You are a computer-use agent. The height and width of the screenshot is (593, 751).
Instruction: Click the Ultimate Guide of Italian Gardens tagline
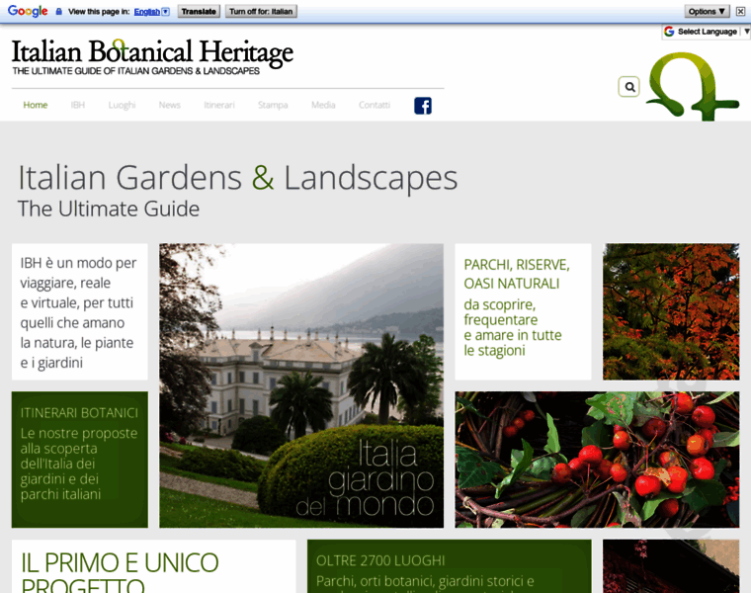pos(136,71)
